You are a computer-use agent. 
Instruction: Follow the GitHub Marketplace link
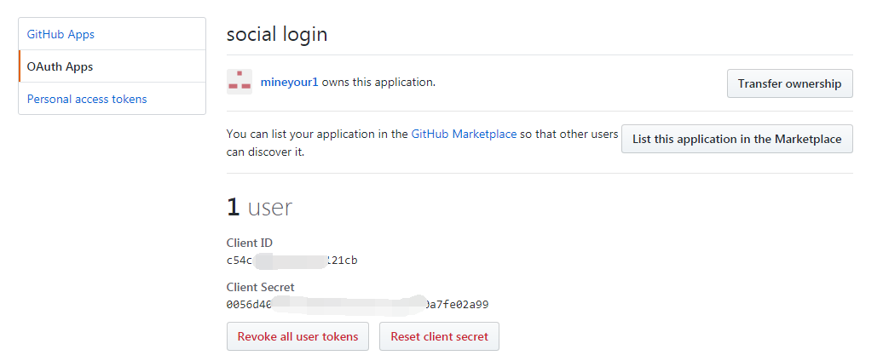coord(464,135)
